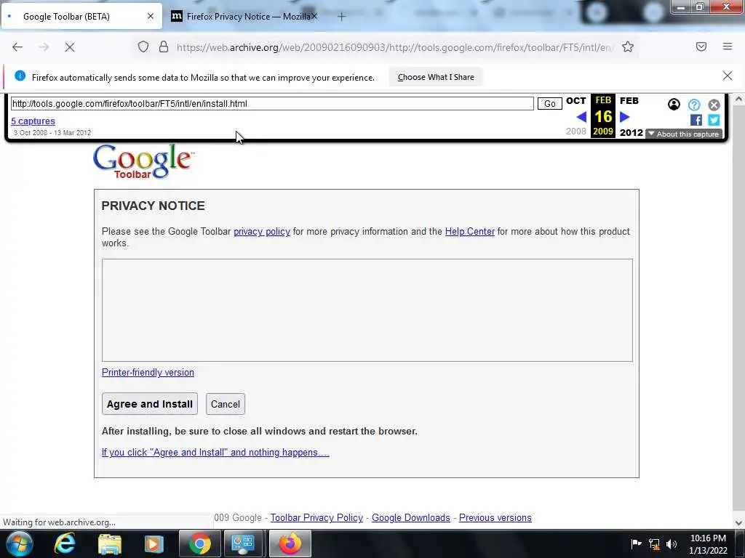Click the Cancel button
Viewport: 745px width, 558px height.
[x=226, y=404]
